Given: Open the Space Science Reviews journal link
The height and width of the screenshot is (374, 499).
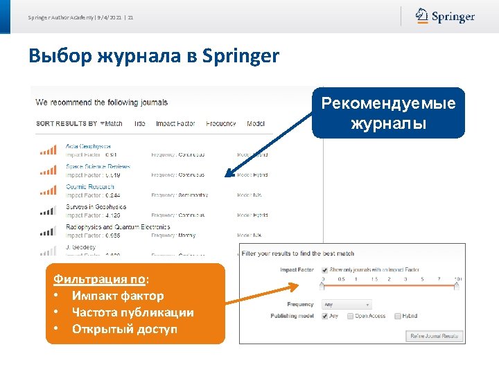Looking at the screenshot, I should (98, 166).
